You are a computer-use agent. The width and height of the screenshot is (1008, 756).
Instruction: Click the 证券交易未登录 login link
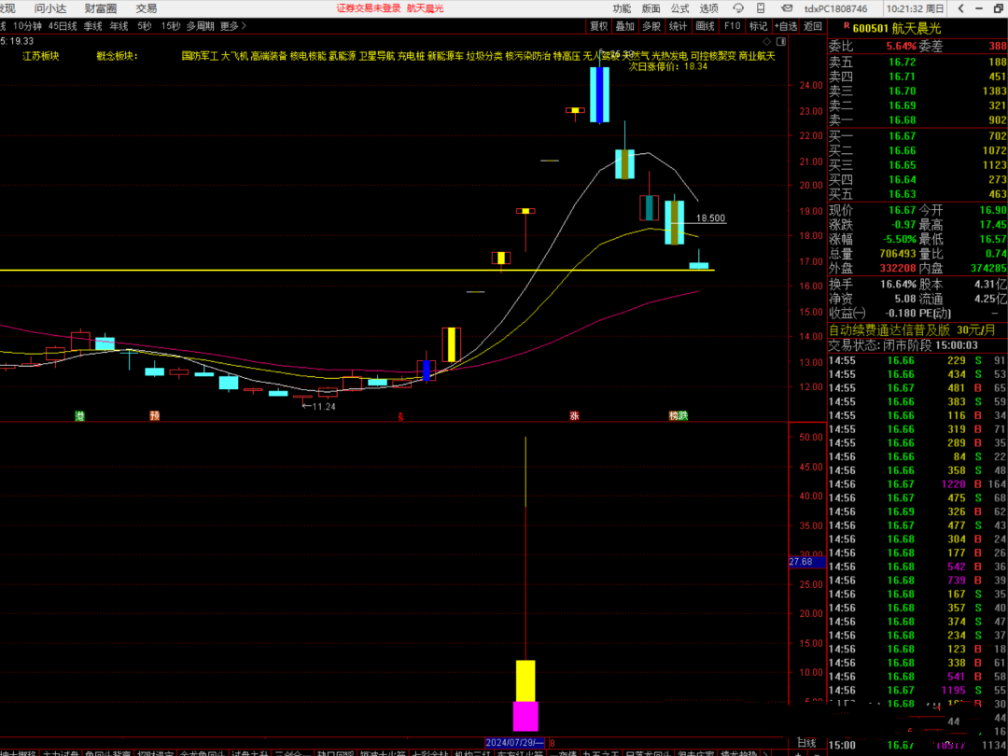point(369,7)
